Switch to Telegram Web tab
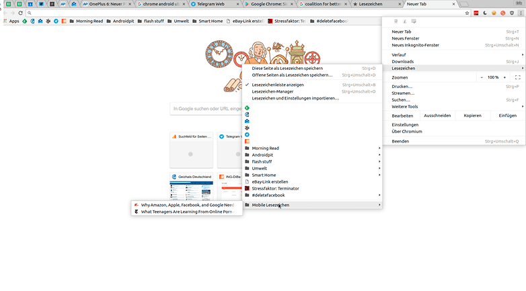 pos(215,4)
